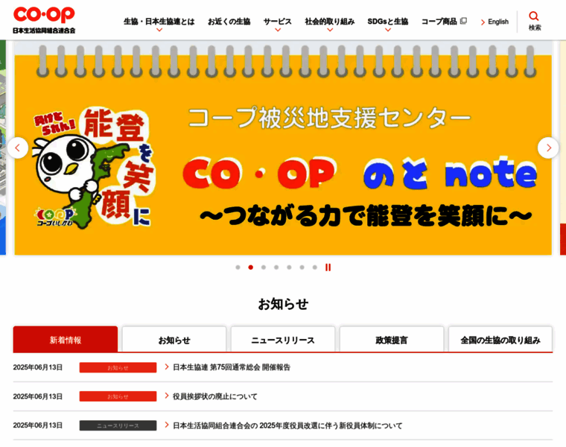
Task: Select third carousel dot indicator
Action: point(264,267)
